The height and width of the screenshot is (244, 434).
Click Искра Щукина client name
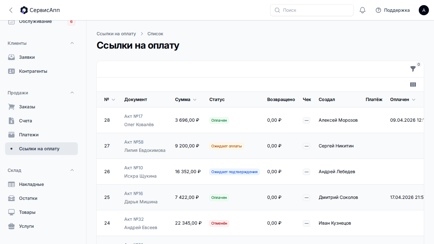tap(140, 176)
